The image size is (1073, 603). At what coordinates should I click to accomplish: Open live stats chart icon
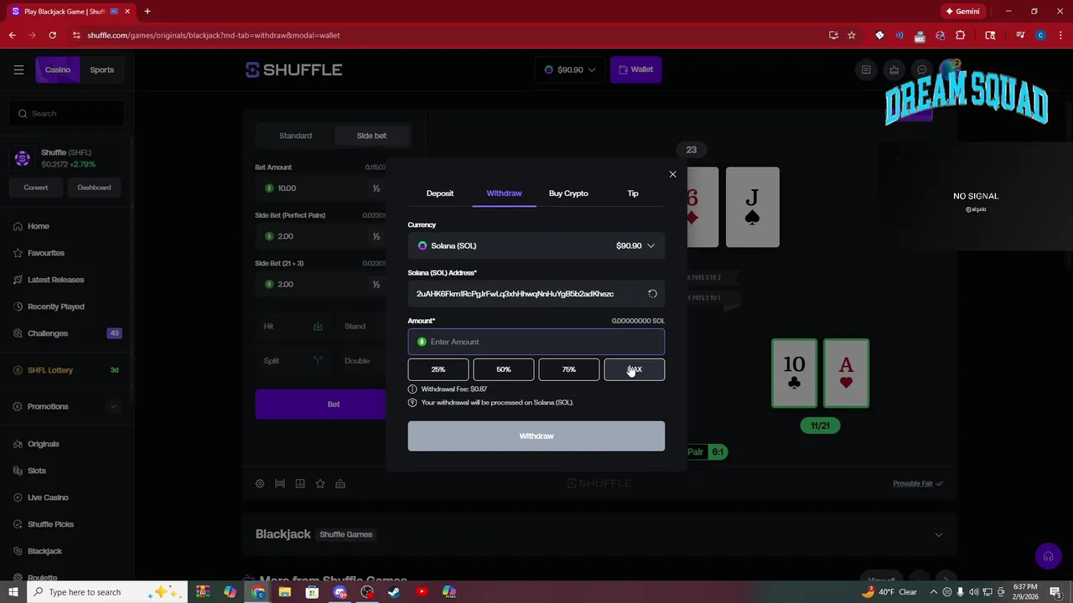click(300, 483)
